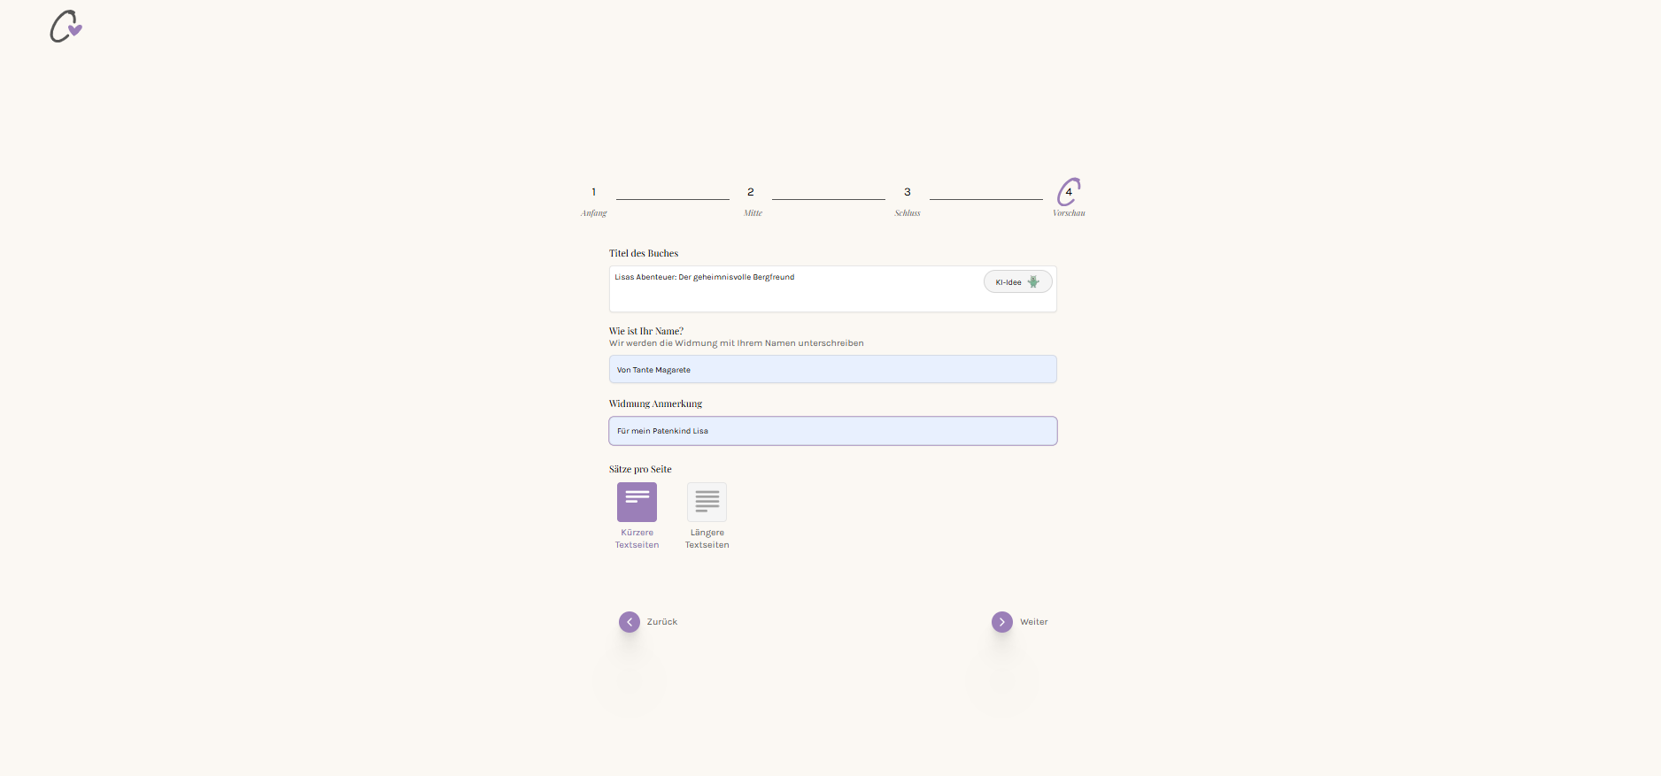Viewport: 1661px width, 776px height.
Task: Jump to step 3 number marker
Action: pos(908,192)
